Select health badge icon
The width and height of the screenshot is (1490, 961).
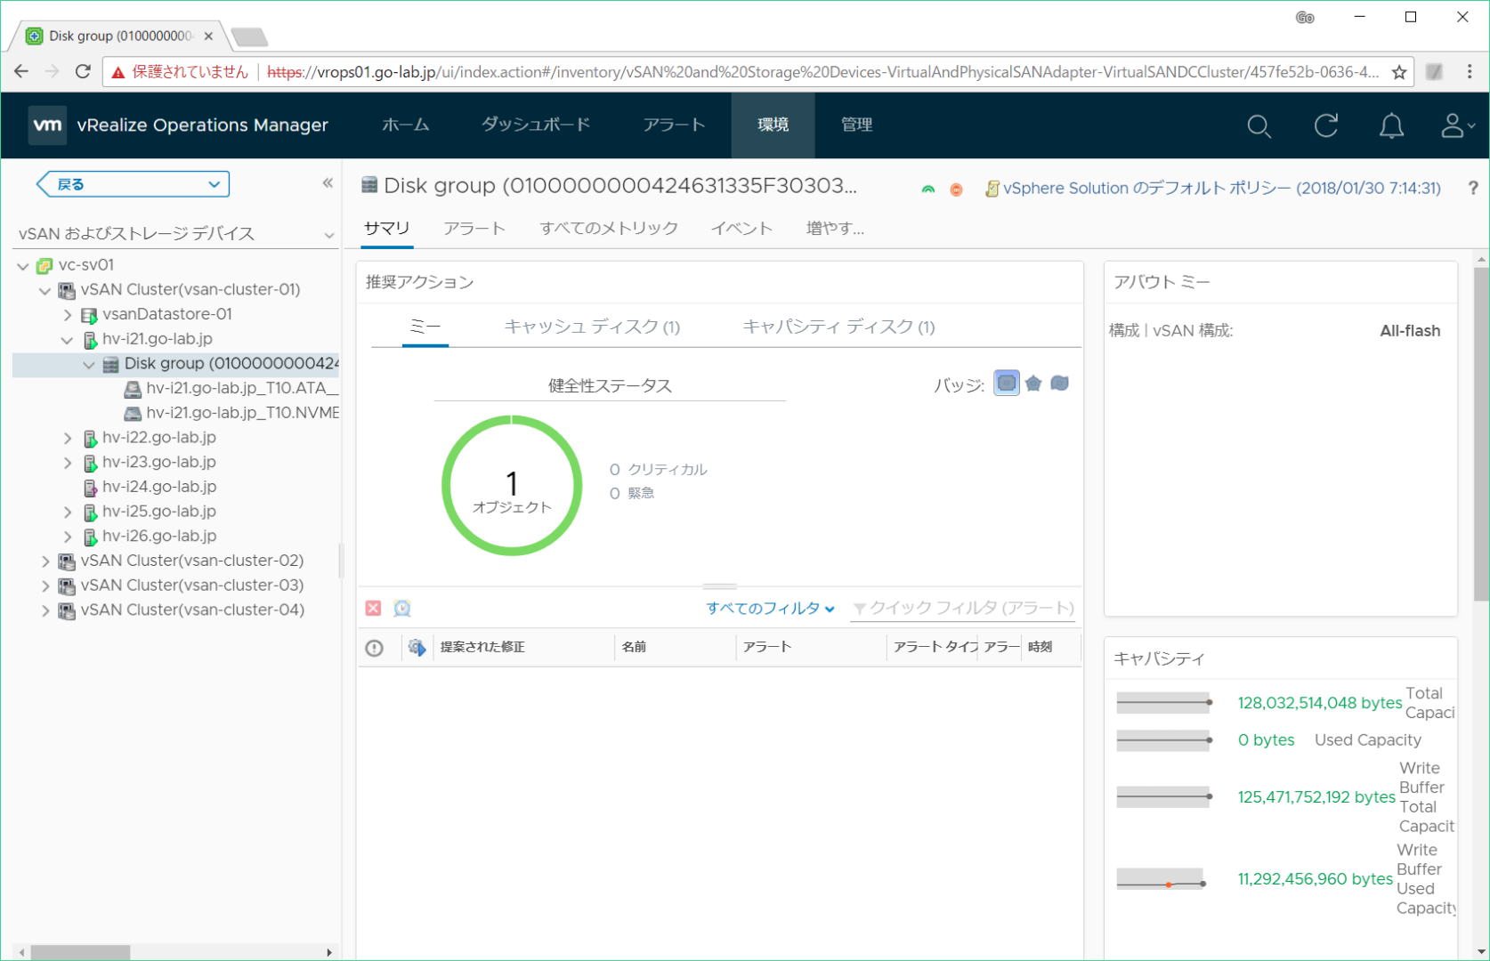[x=1007, y=384]
